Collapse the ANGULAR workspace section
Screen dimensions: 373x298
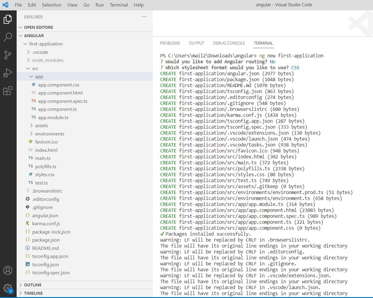85,36
